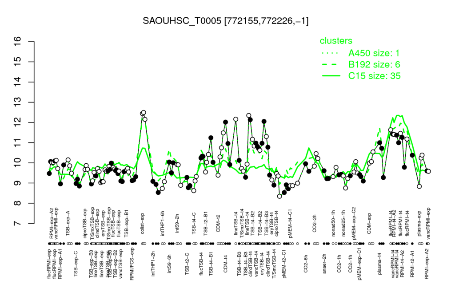This screenshot has width=455, height=284.
Task: Click the dashed line sample beside B192
Action: pyautogui.click(x=331, y=64)
